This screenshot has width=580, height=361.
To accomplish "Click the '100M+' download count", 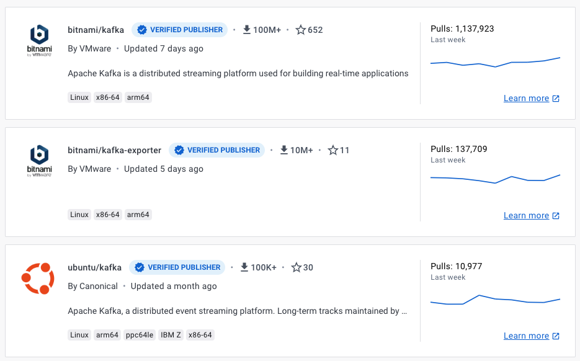I will (267, 30).
